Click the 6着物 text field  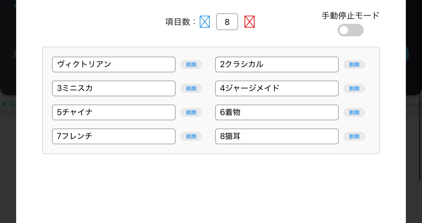tap(277, 113)
